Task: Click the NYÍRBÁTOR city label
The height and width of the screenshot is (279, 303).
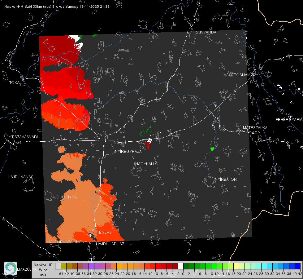Action: 226,179
